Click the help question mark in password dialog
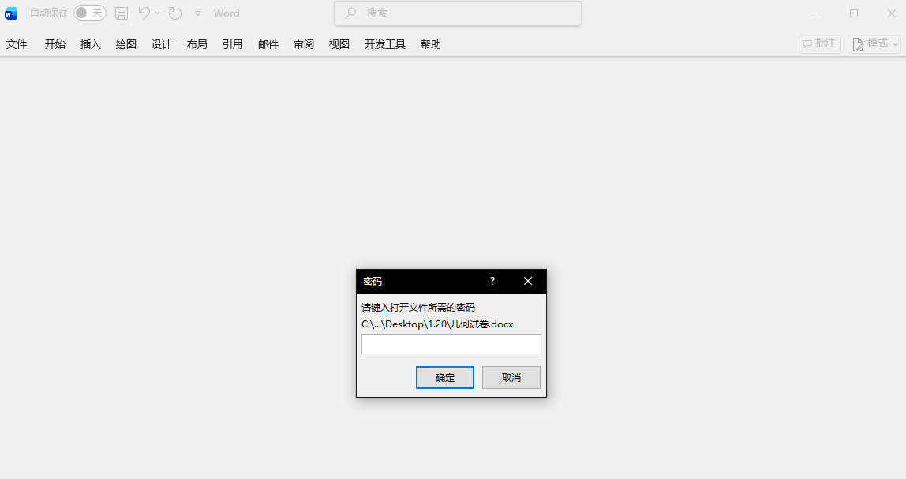The width and height of the screenshot is (906, 479). pos(492,281)
